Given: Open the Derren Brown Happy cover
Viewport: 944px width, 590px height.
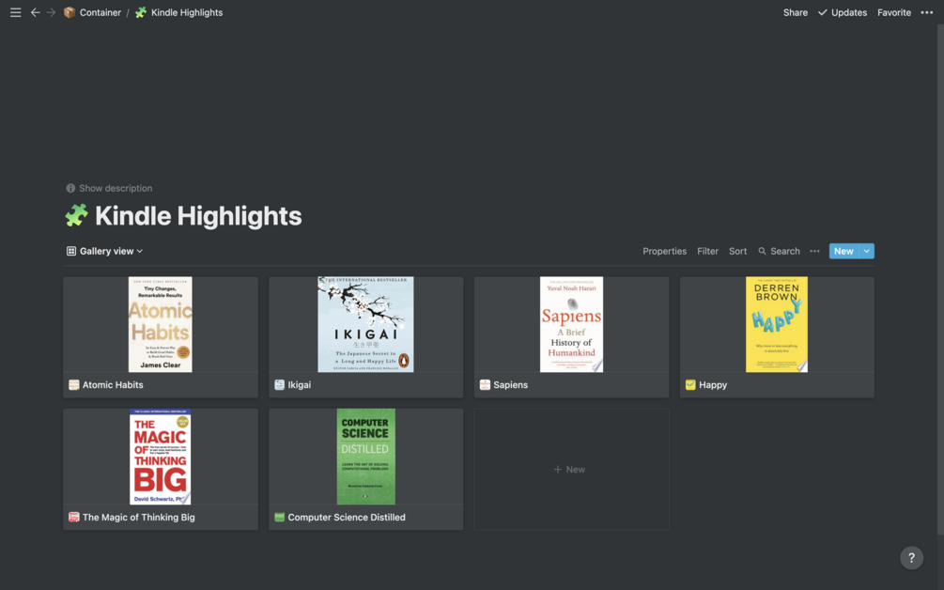Looking at the screenshot, I should [x=777, y=324].
